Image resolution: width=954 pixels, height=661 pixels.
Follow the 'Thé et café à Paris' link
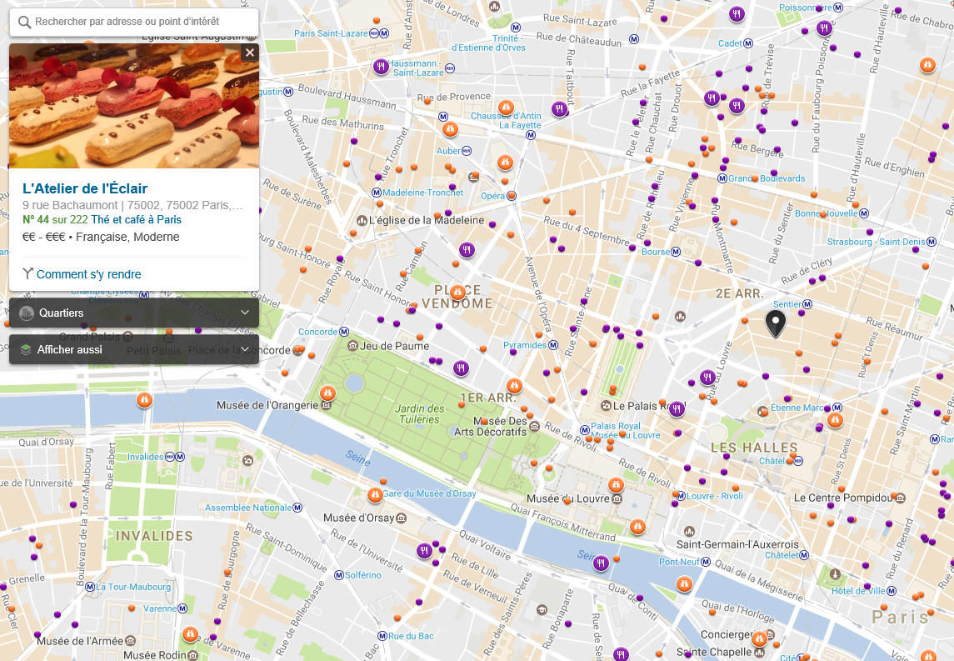click(x=137, y=220)
